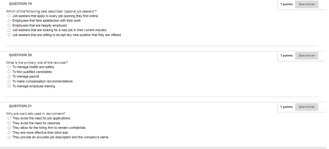
Task: Select "Employees that are happily employed" option
Action: click(9, 25)
